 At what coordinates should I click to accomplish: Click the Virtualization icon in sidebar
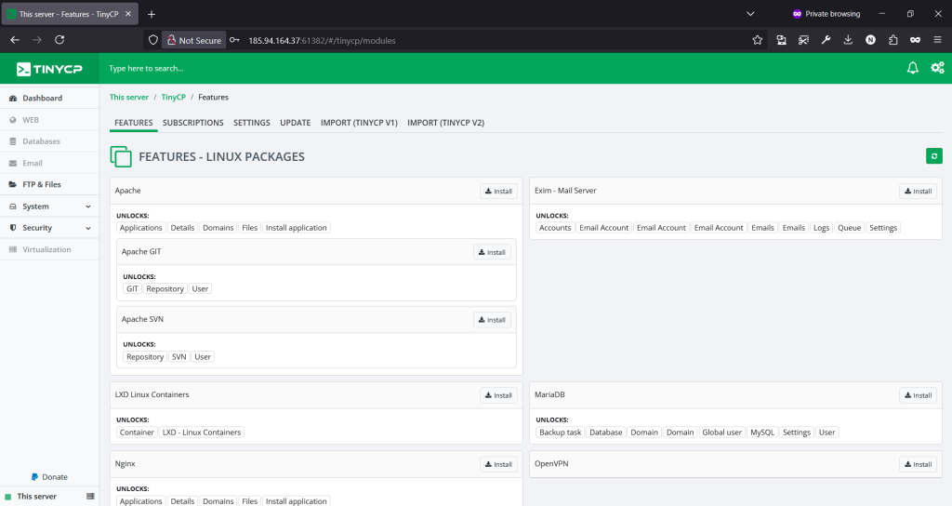point(13,249)
